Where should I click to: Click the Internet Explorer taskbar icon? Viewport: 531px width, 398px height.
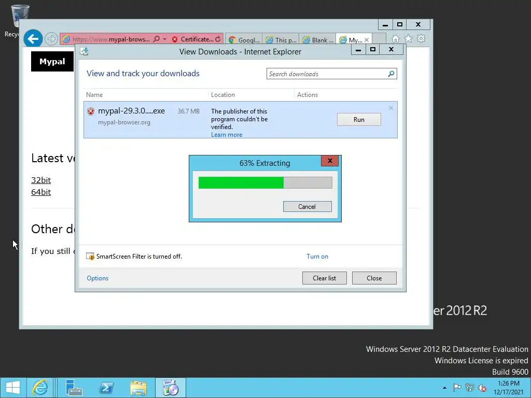click(x=40, y=388)
